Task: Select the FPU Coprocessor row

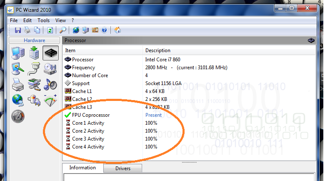Action: (189, 115)
